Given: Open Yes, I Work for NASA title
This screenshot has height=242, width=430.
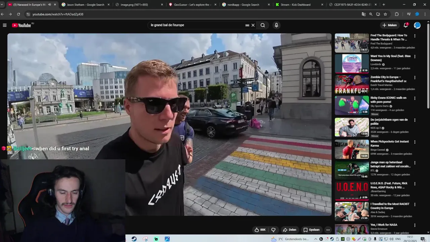Looking at the screenshot, I should click(384, 225).
